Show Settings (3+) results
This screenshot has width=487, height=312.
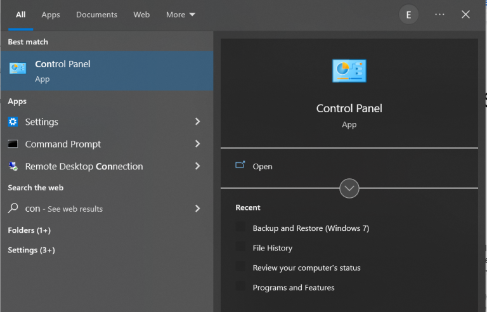pyautogui.click(x=31, y=250)
